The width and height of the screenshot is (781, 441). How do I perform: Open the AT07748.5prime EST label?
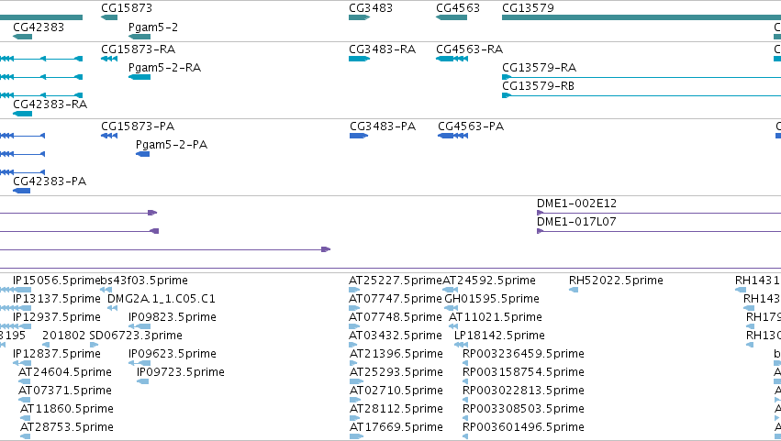[395, 317]
